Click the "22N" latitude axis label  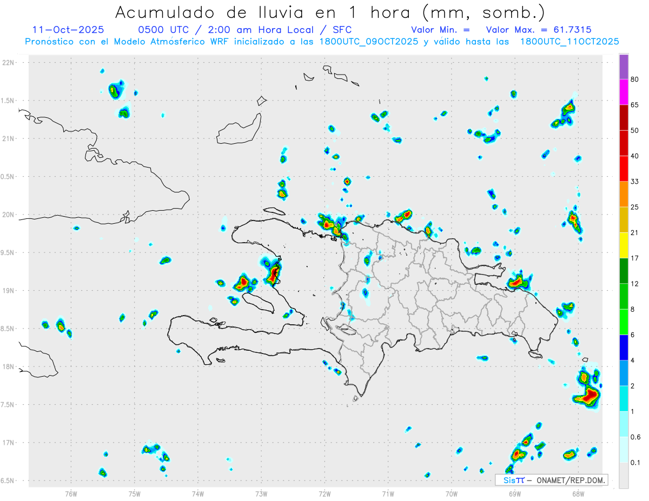click(8, 63)
